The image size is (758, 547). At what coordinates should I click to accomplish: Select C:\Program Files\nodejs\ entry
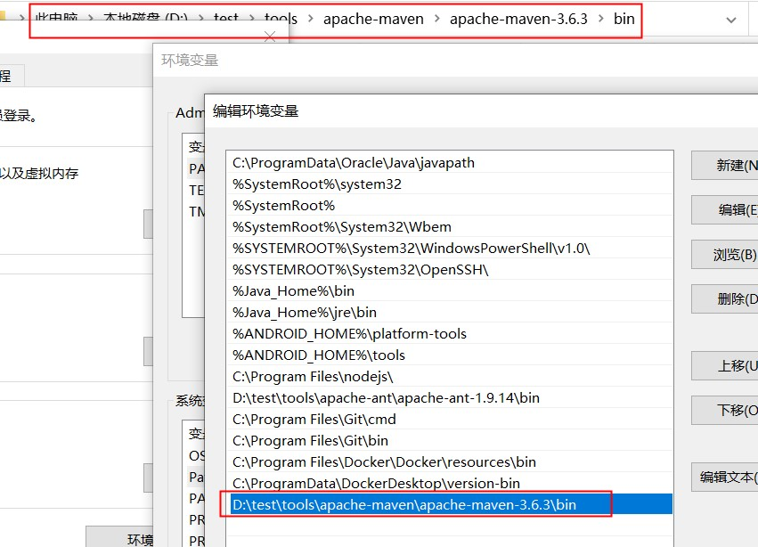point(450,376)
